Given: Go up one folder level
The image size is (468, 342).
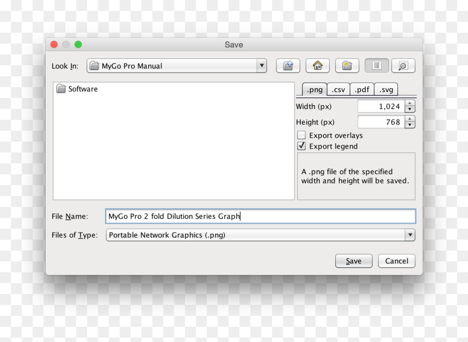Looking at the screenshot, I should coord(288,66).
